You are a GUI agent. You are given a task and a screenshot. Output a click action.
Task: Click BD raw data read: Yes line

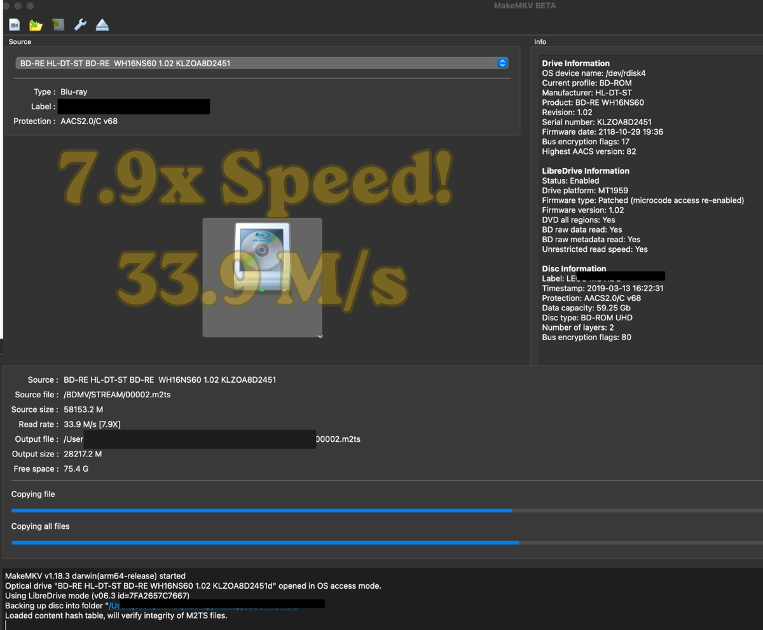[x=582, y=229]
